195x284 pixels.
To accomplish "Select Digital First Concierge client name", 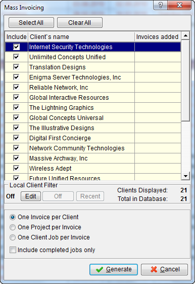I will [x=60, y=138].
